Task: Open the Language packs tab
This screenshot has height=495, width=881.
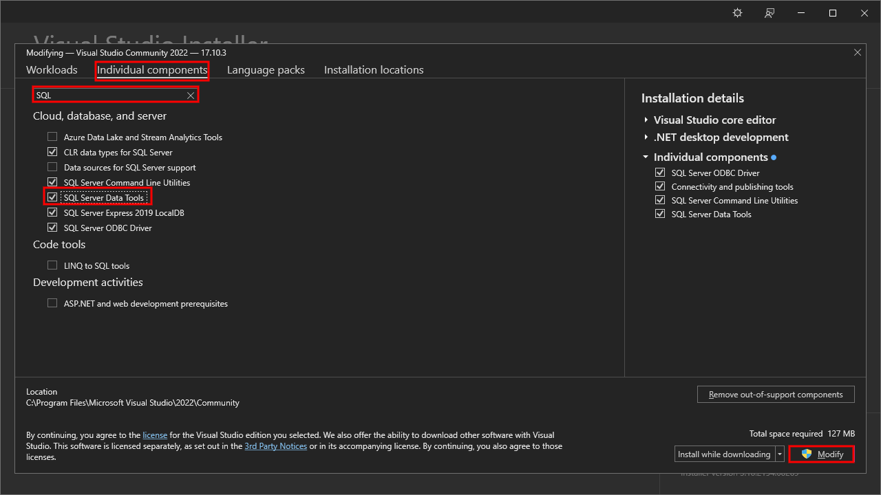Action: 266,70
